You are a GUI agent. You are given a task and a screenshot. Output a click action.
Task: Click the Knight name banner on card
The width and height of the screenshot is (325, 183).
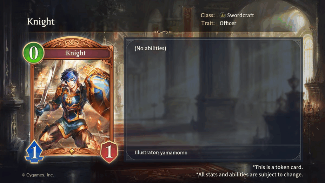[x=76, y=53]
